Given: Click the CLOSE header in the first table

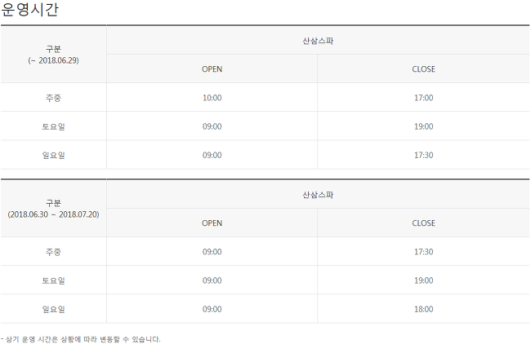Looking at the screenshot, I should [x=424, y=69].
